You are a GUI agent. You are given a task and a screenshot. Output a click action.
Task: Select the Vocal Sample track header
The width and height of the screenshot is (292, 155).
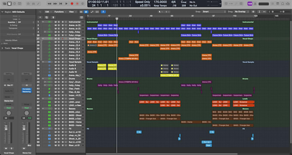[61, 62]
